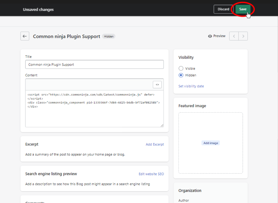Discard the unsaved changes
The height and width of the screenshot is (203, 278).
click(223, 9)
